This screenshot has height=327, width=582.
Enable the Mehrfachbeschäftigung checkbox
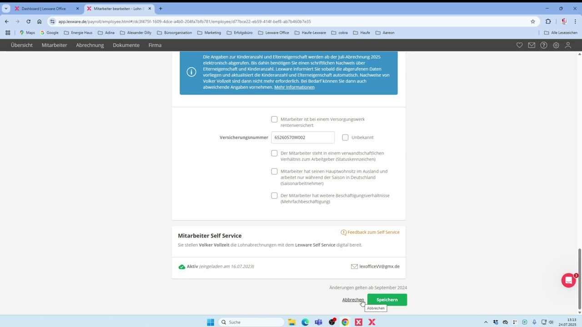[274, 196]
